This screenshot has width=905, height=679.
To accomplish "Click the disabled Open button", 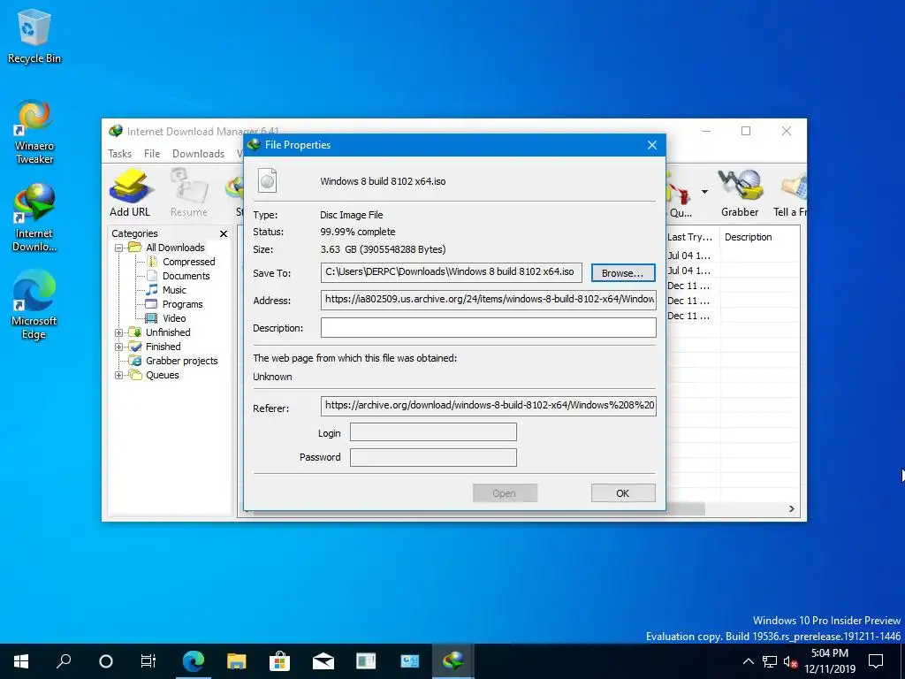I will (x=505, y=493).
